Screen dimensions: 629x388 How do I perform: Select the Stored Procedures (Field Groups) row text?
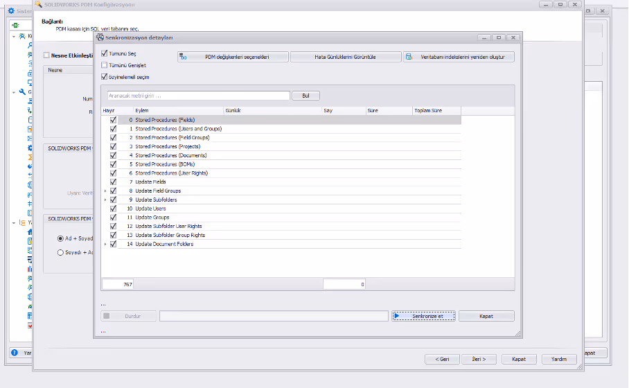(172, 138)
